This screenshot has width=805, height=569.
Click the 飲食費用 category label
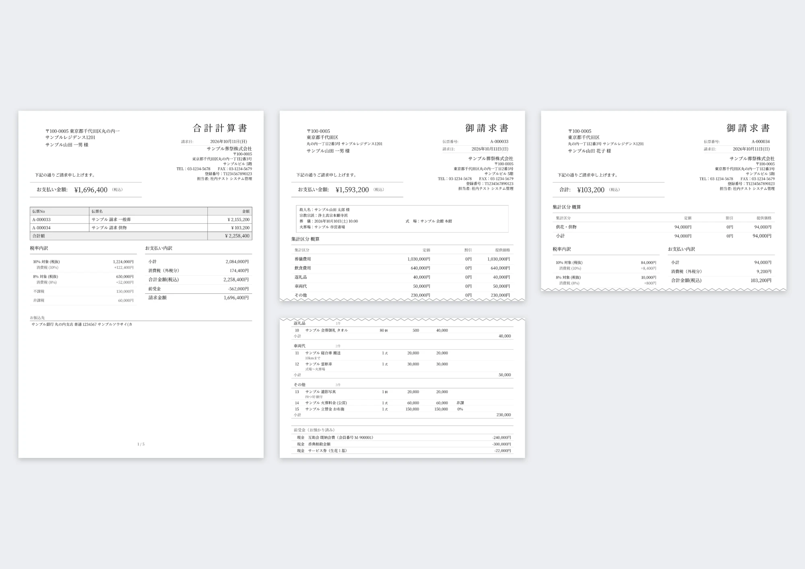point(303,268)
